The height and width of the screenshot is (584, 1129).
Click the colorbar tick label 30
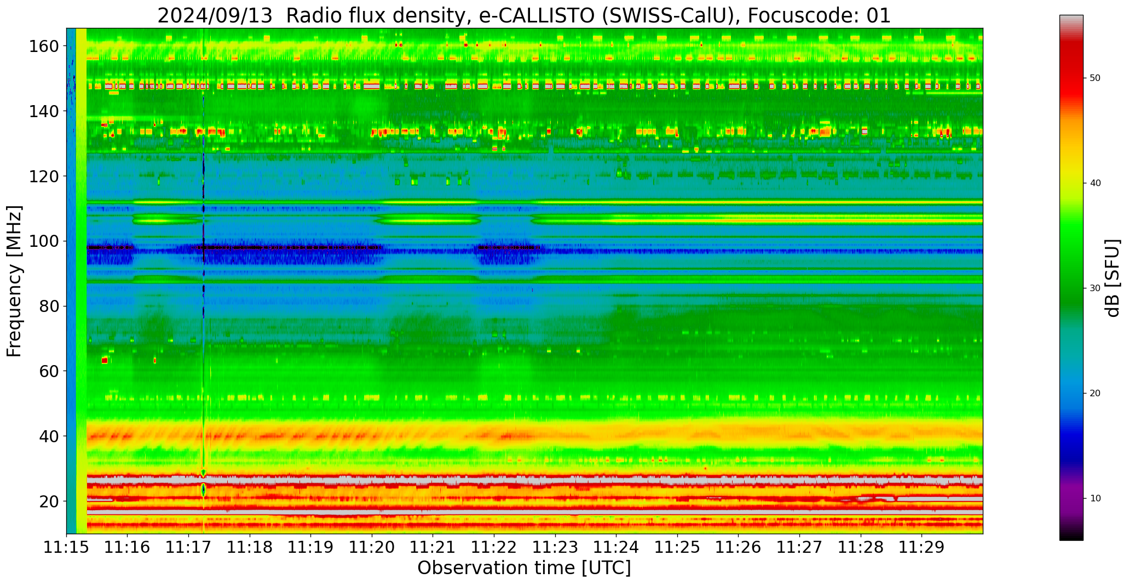(x=1095, y=288)
